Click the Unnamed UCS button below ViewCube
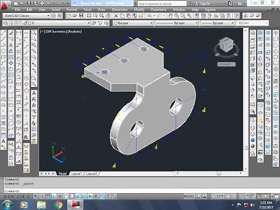Screen dimensions: 280x210 click(x=226, y=64)
